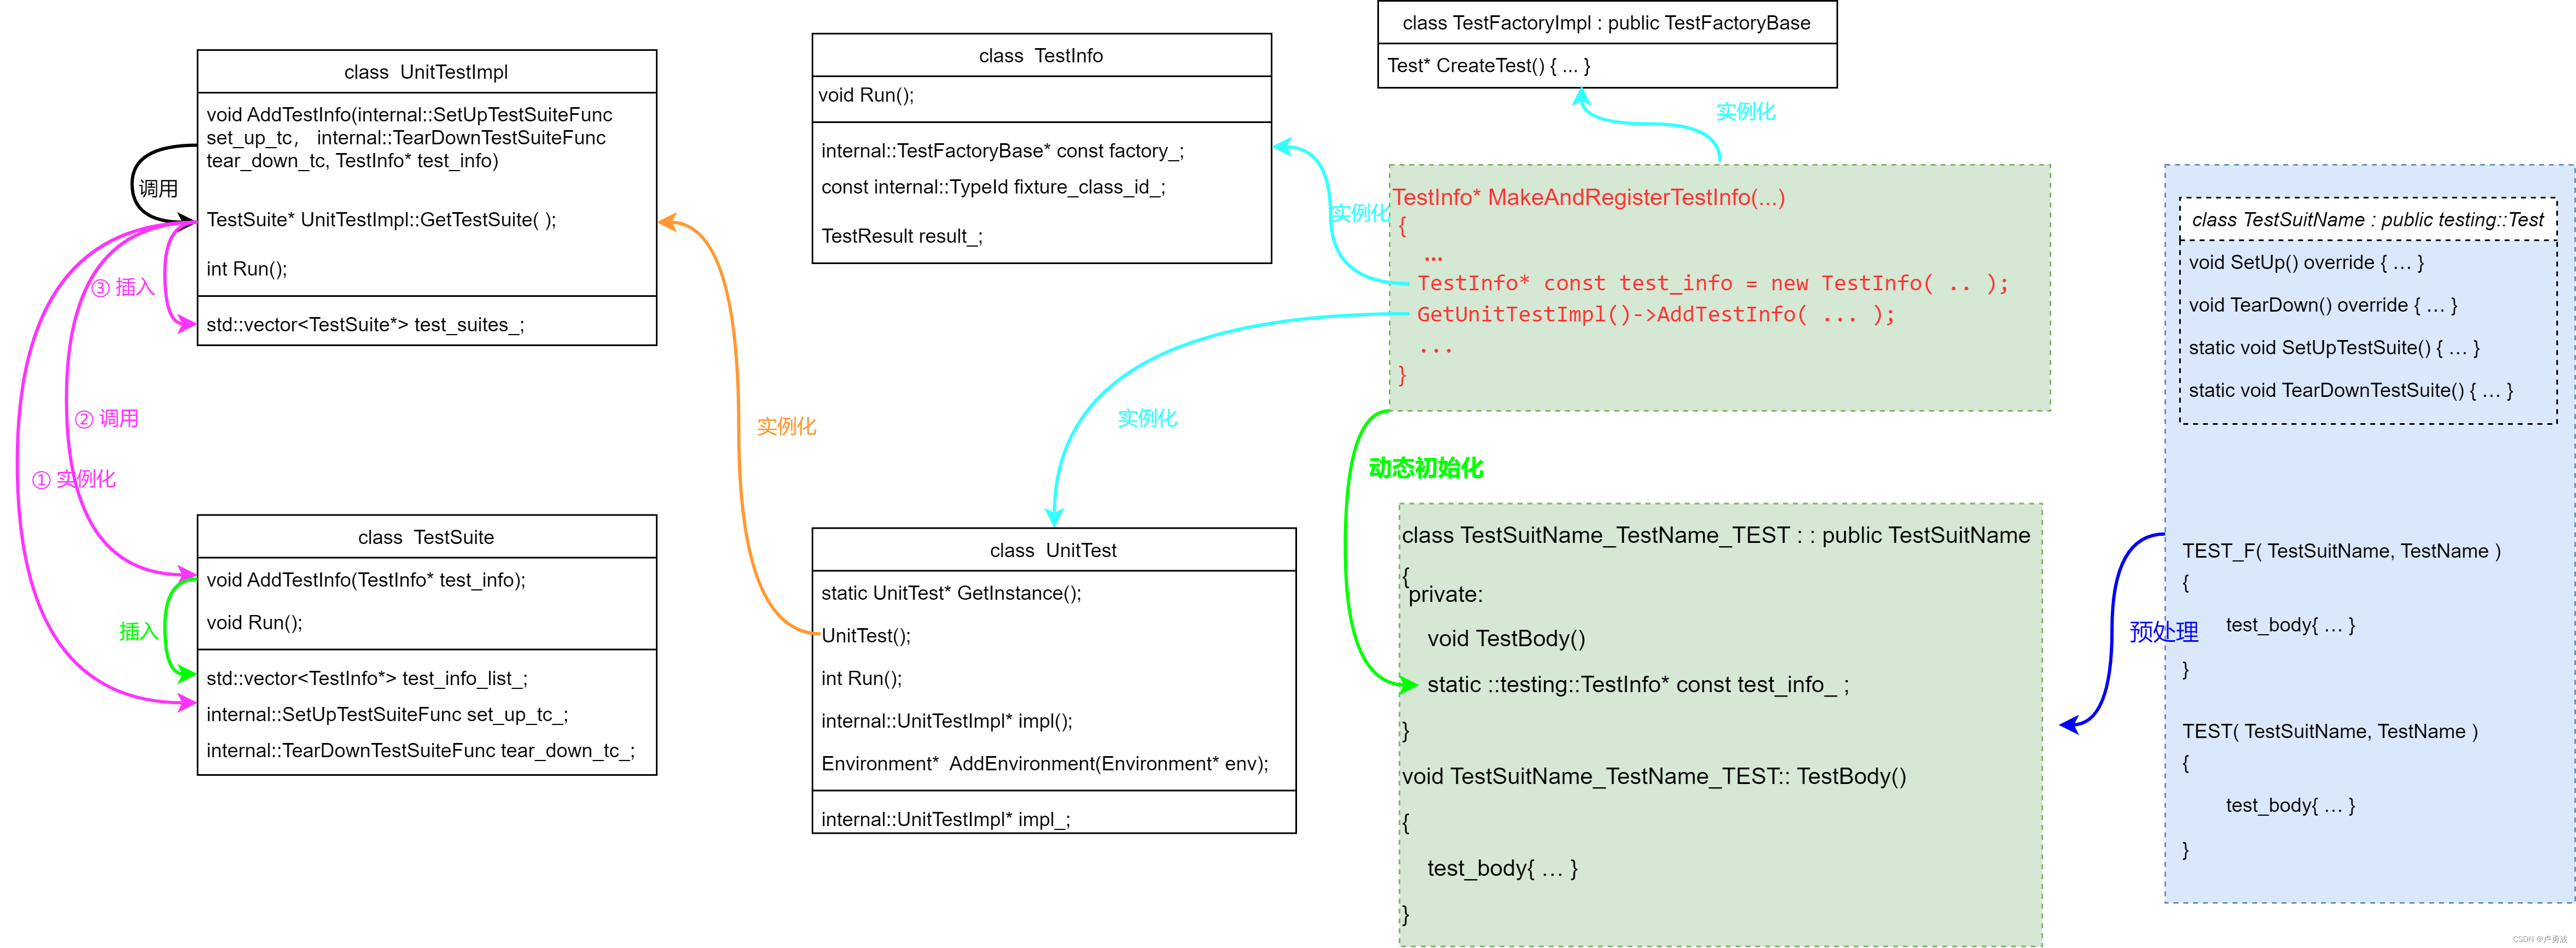This screenshot has height=948, width=2576.
Task: Click 'Environment* AddEnvironment(Environment* env);' line
Action: click(x=1045, y=764)
